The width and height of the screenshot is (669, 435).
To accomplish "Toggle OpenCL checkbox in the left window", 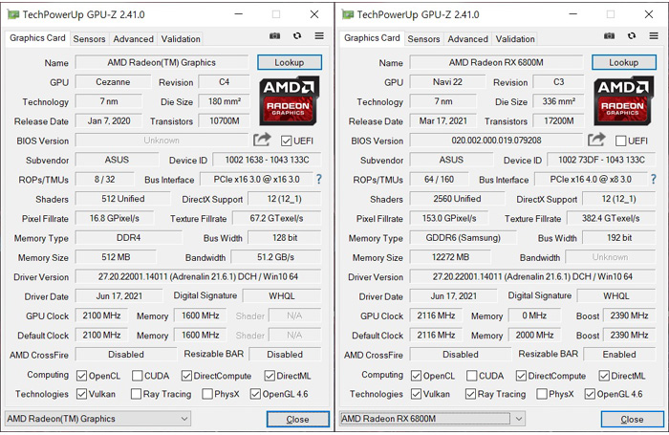I will coord(81,376).
